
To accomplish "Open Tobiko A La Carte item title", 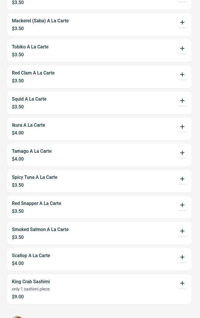I will click(30, 47).
